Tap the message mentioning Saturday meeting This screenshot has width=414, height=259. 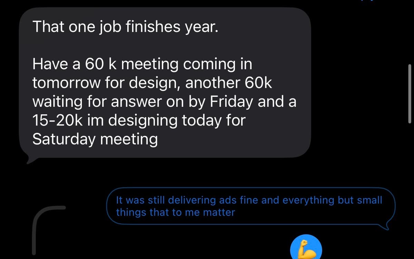click(95, 139)
